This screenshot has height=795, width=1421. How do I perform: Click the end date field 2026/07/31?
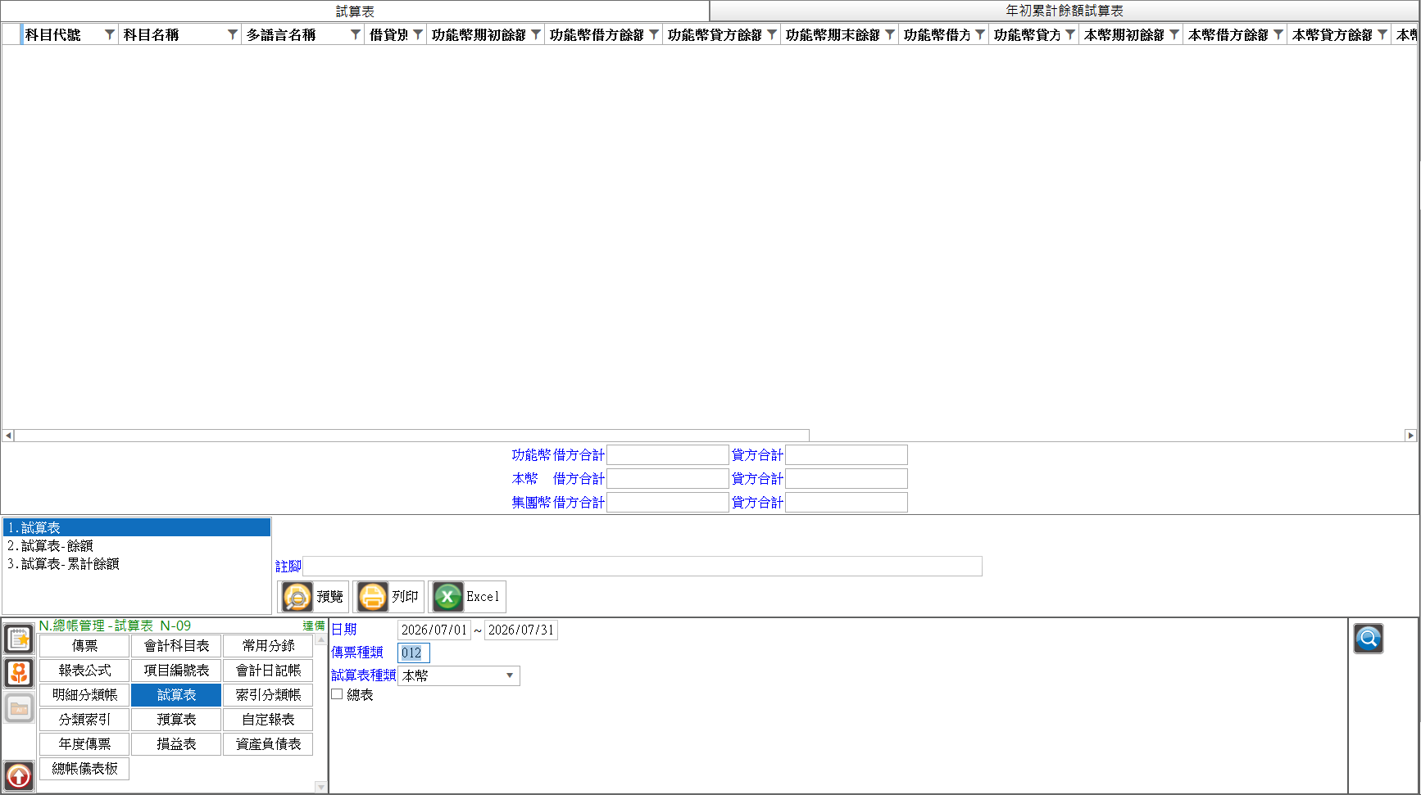(x=520, y=630)
